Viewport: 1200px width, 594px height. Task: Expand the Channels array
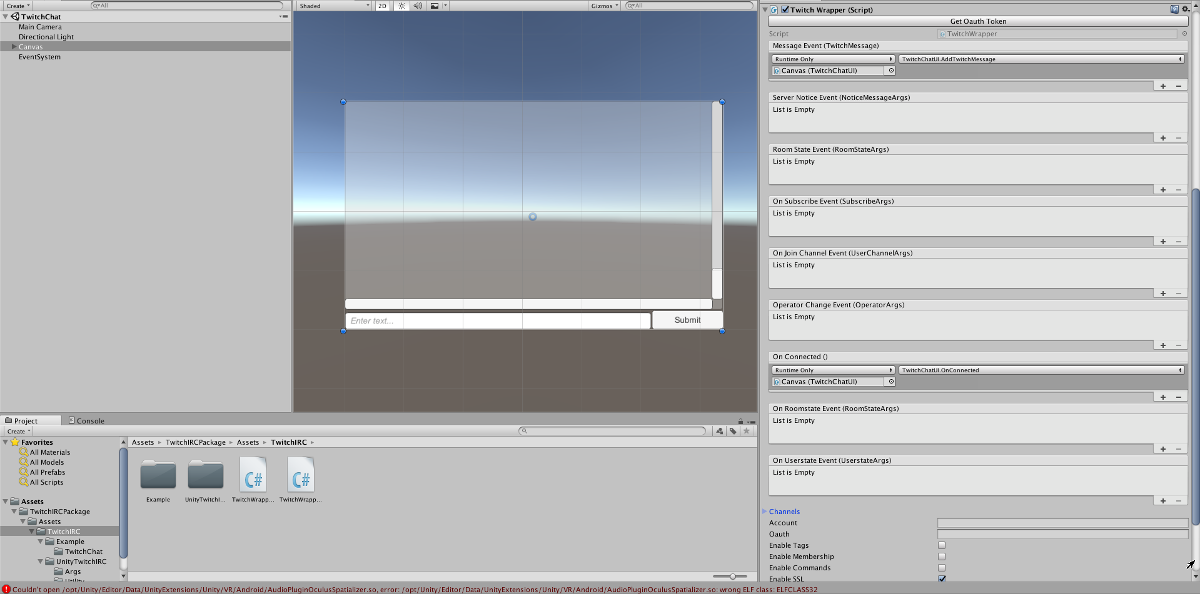tap(764, 512)
